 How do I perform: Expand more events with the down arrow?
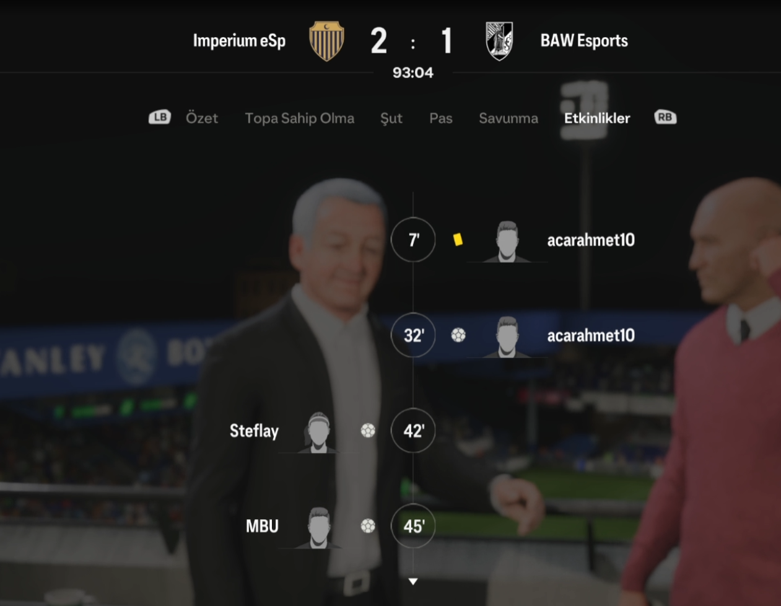click(413, 581)
